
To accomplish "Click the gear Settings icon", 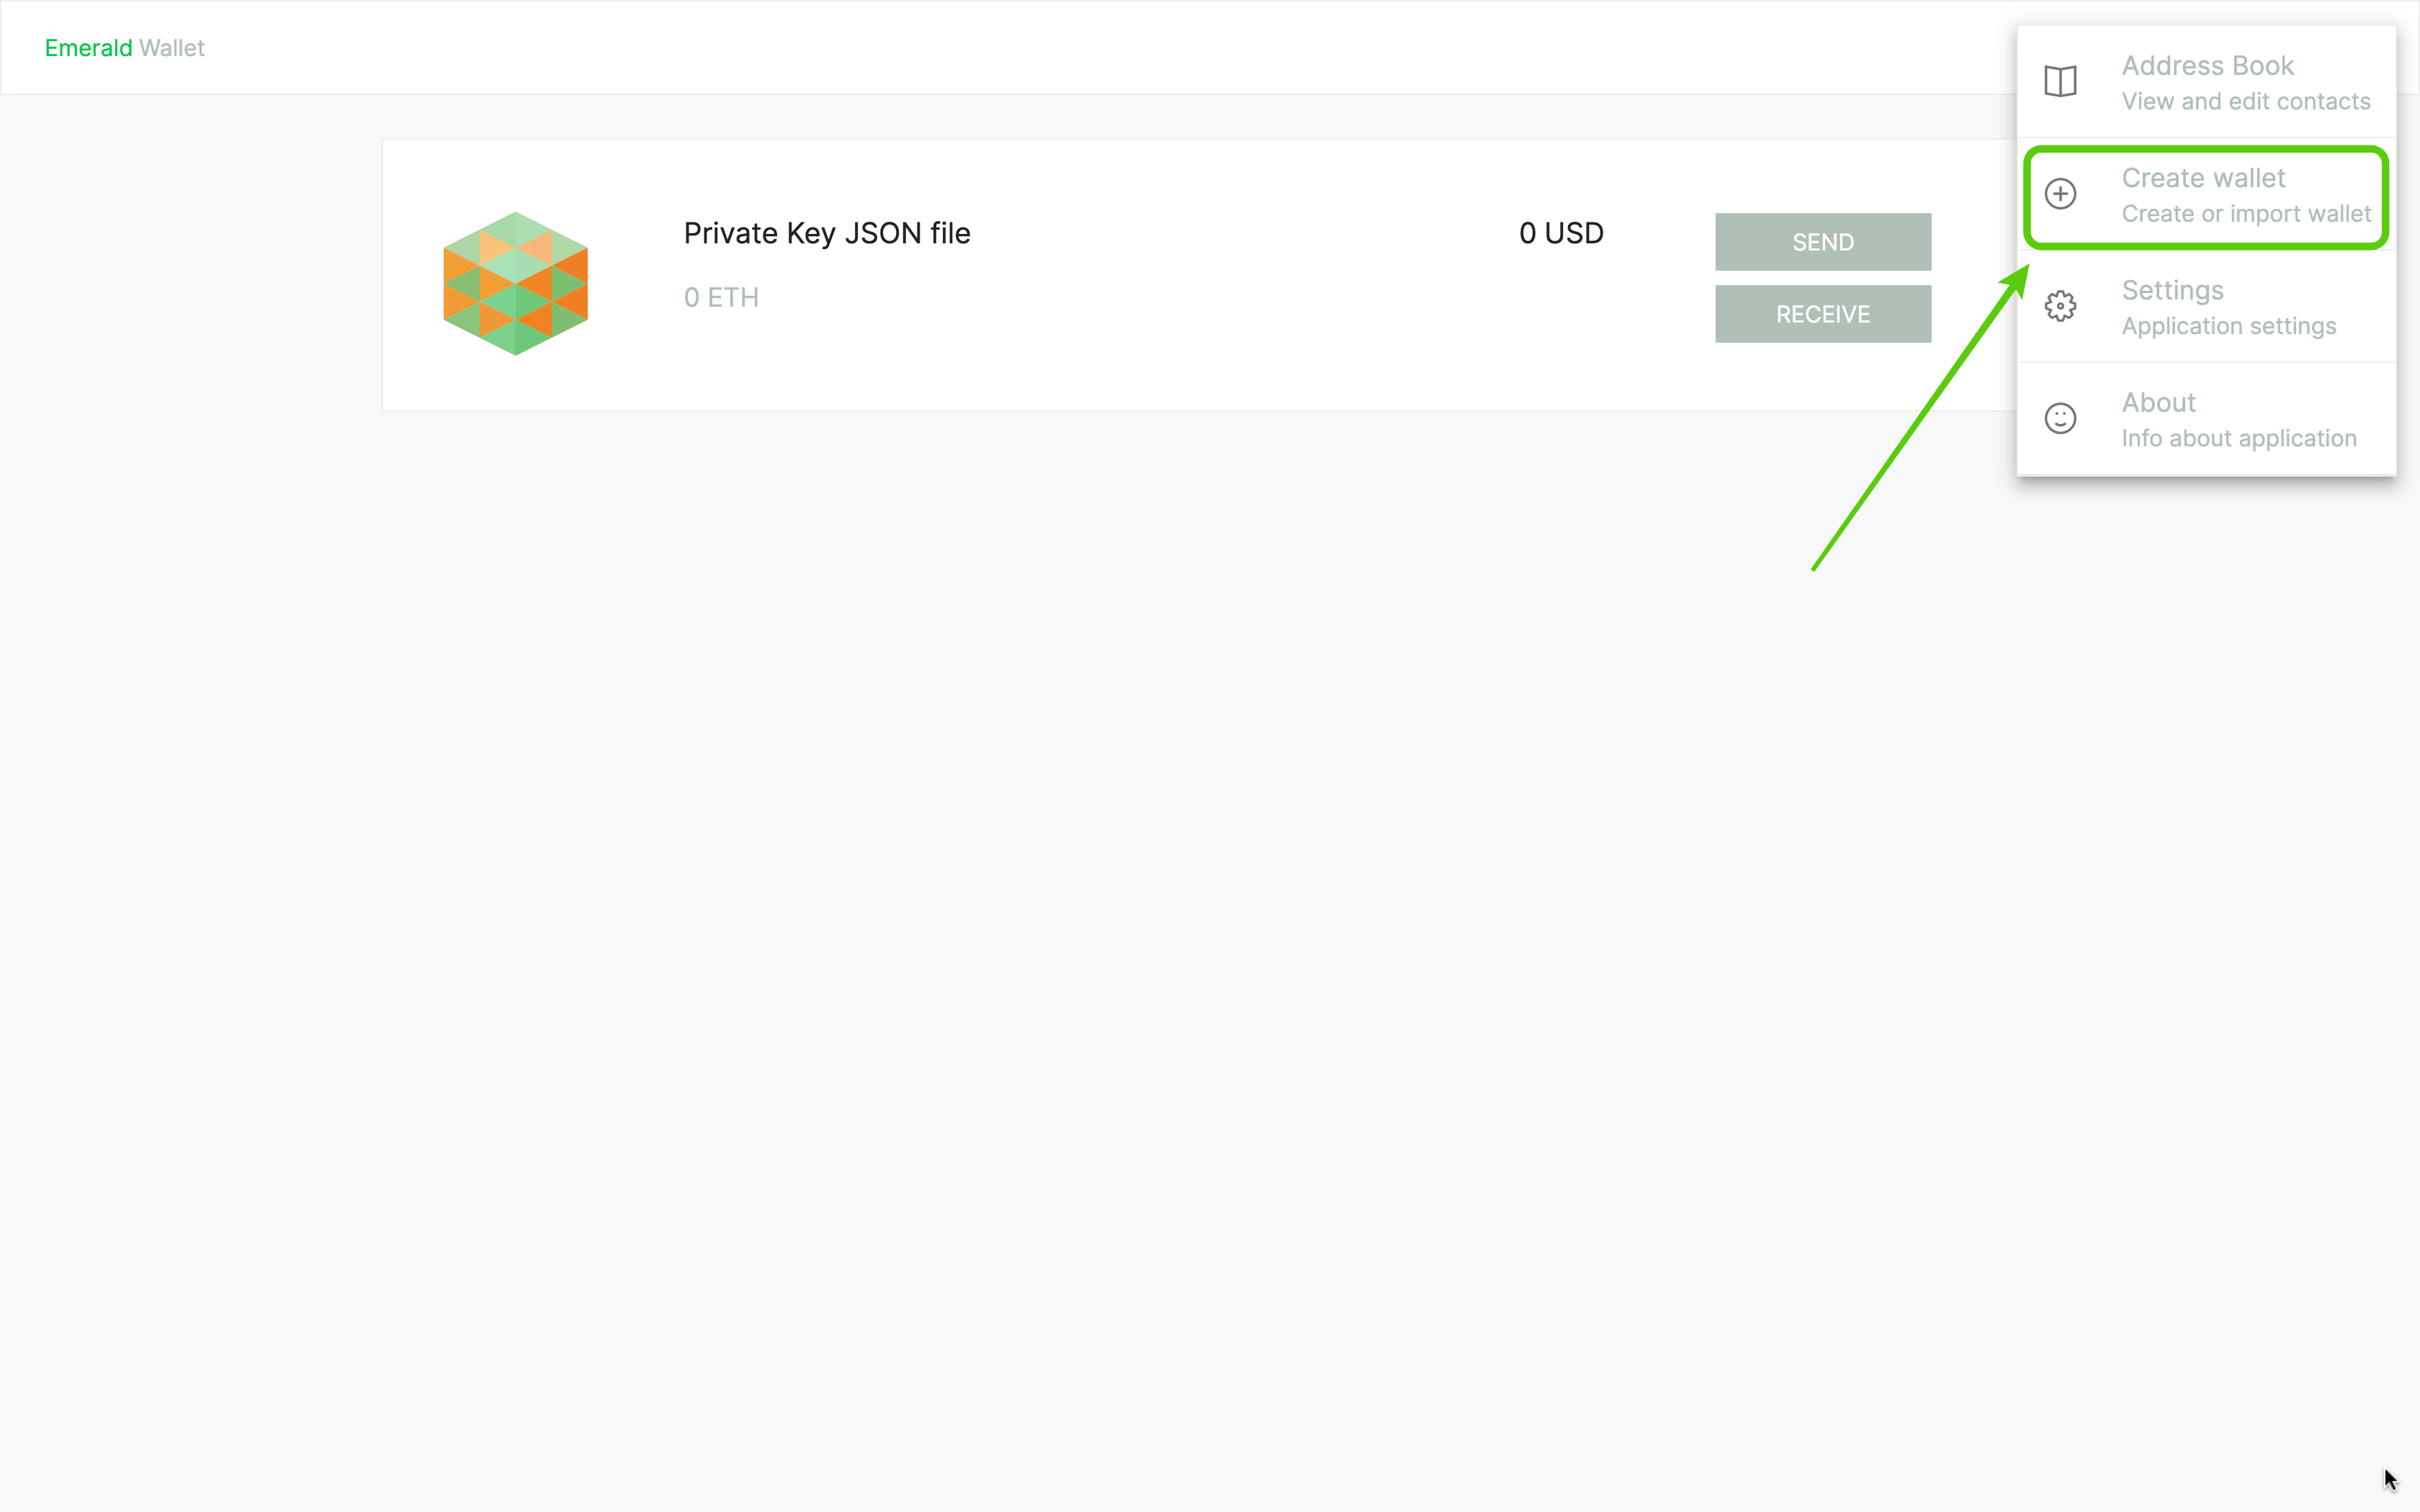I will (2061, 305).
